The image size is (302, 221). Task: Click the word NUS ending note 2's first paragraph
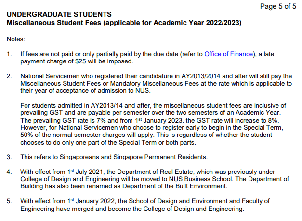coord(142,90)
